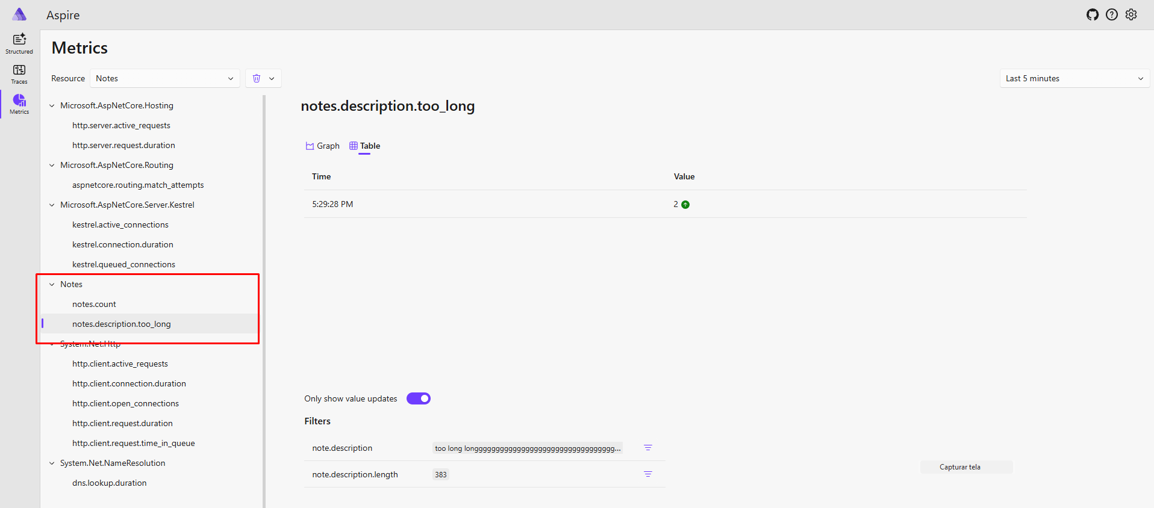
Task: Open filter menu for note.description
Action: pos(647,448)
